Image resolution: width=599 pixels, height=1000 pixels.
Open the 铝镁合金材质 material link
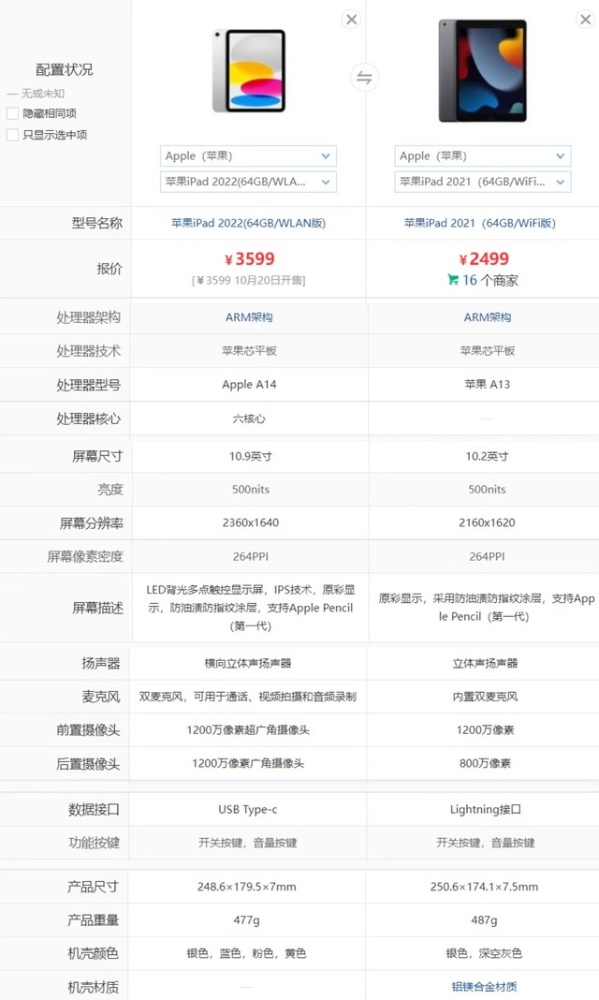[x=484, y=987]
